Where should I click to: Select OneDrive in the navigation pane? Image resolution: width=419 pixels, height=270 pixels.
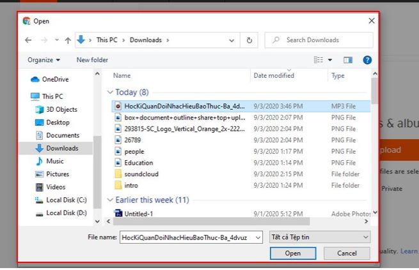(50, 79)
